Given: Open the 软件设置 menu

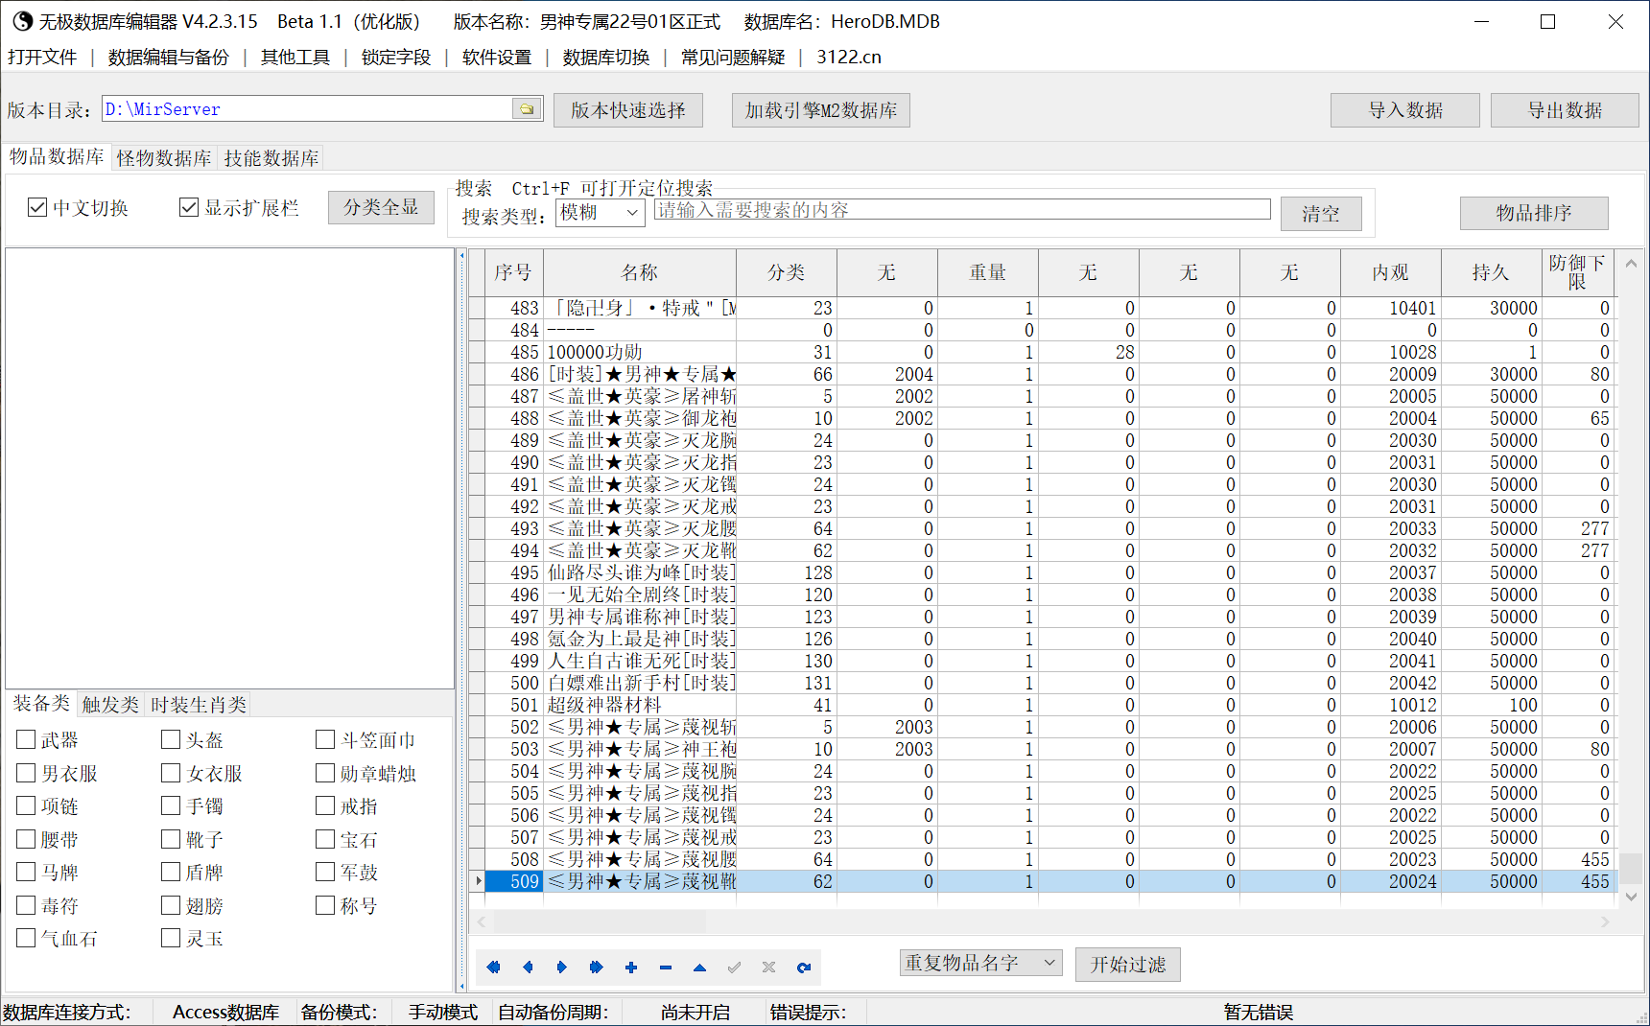Looking at the screenshot, I should tap(497, 57).
